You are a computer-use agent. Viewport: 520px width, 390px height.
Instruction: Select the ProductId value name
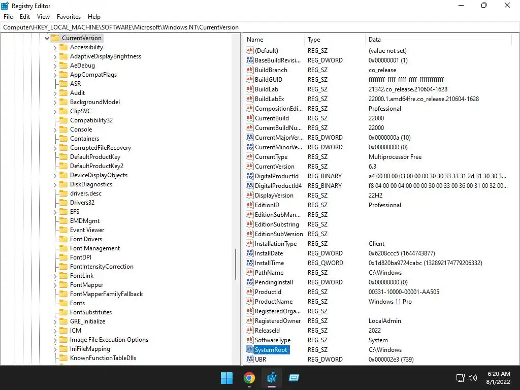point(268,292)
